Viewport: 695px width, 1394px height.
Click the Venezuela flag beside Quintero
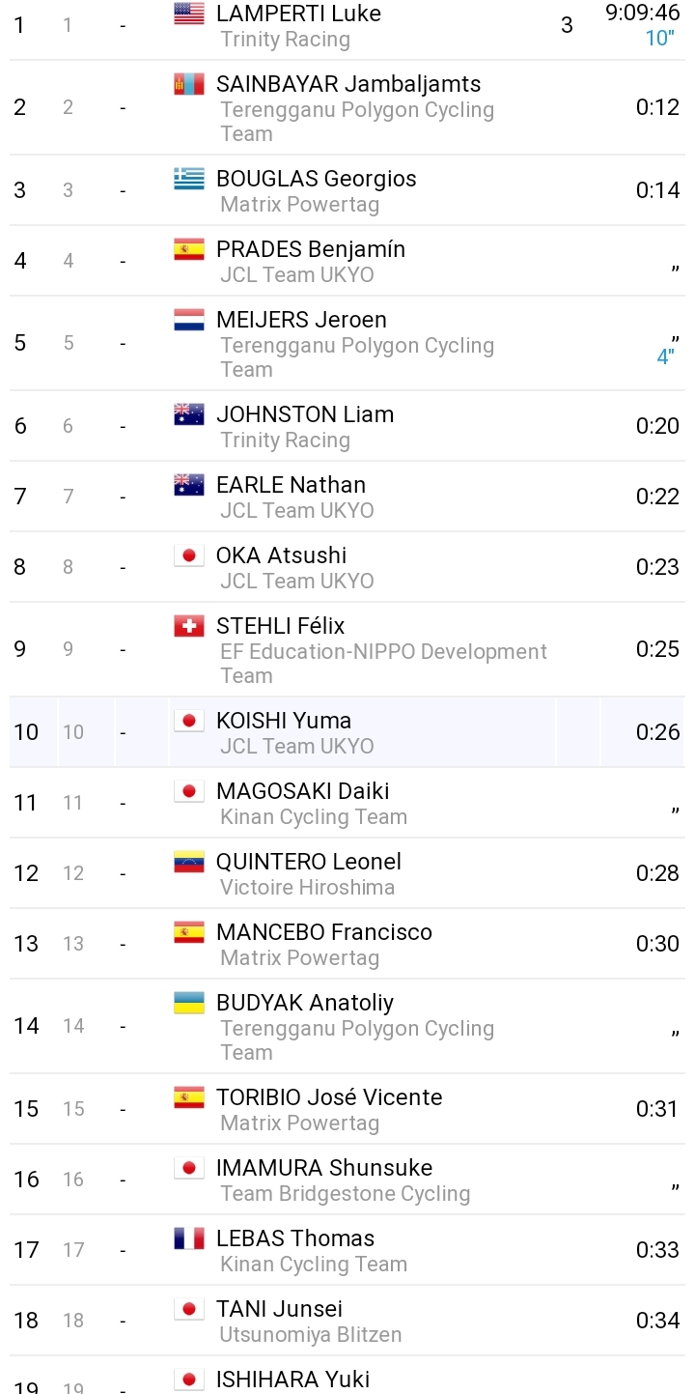tap(189, 862)
